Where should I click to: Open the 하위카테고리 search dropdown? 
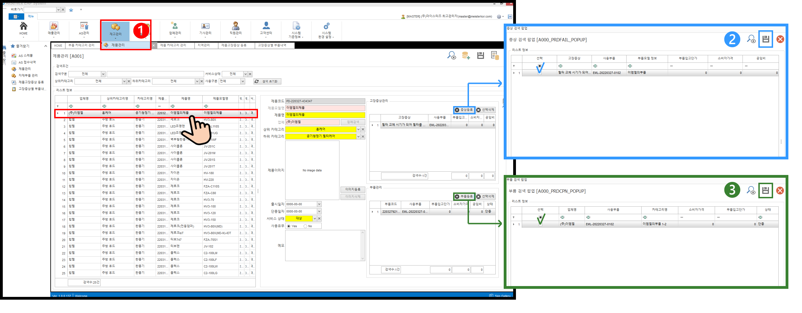[197, 81]
